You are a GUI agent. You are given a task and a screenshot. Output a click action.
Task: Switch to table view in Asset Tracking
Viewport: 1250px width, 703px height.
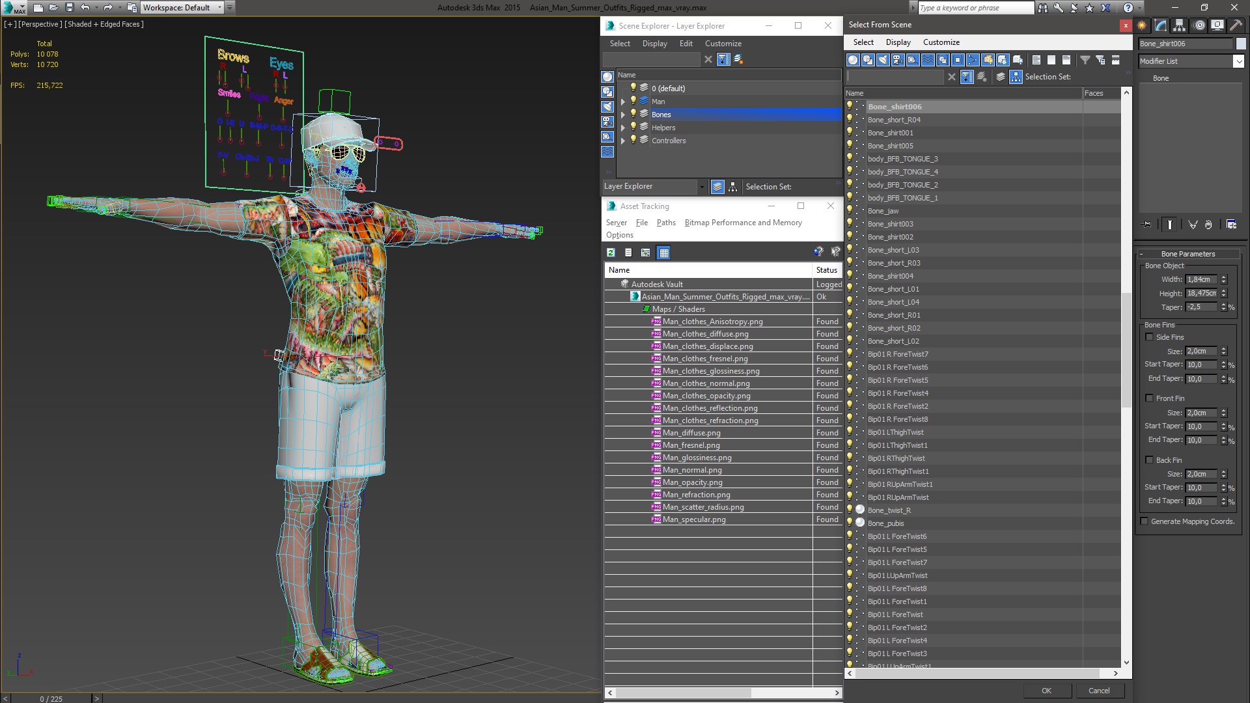pos(664,253)
